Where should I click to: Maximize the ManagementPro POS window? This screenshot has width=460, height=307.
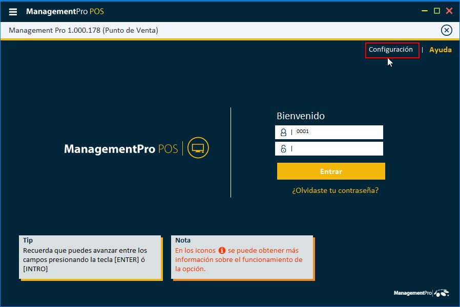click(437, 11)
